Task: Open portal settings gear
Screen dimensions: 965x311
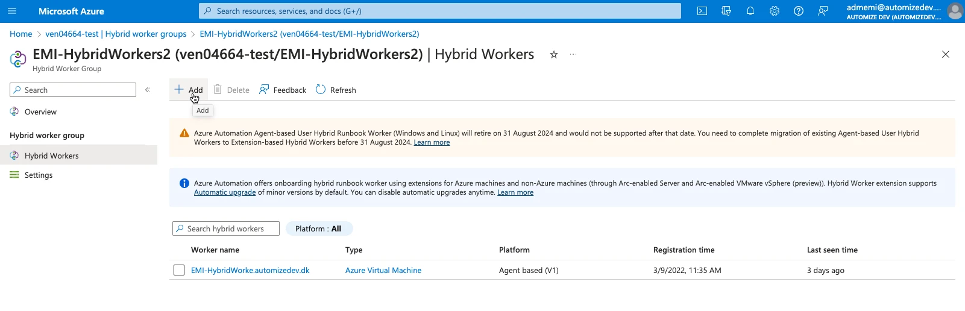Action: [775, 11]
